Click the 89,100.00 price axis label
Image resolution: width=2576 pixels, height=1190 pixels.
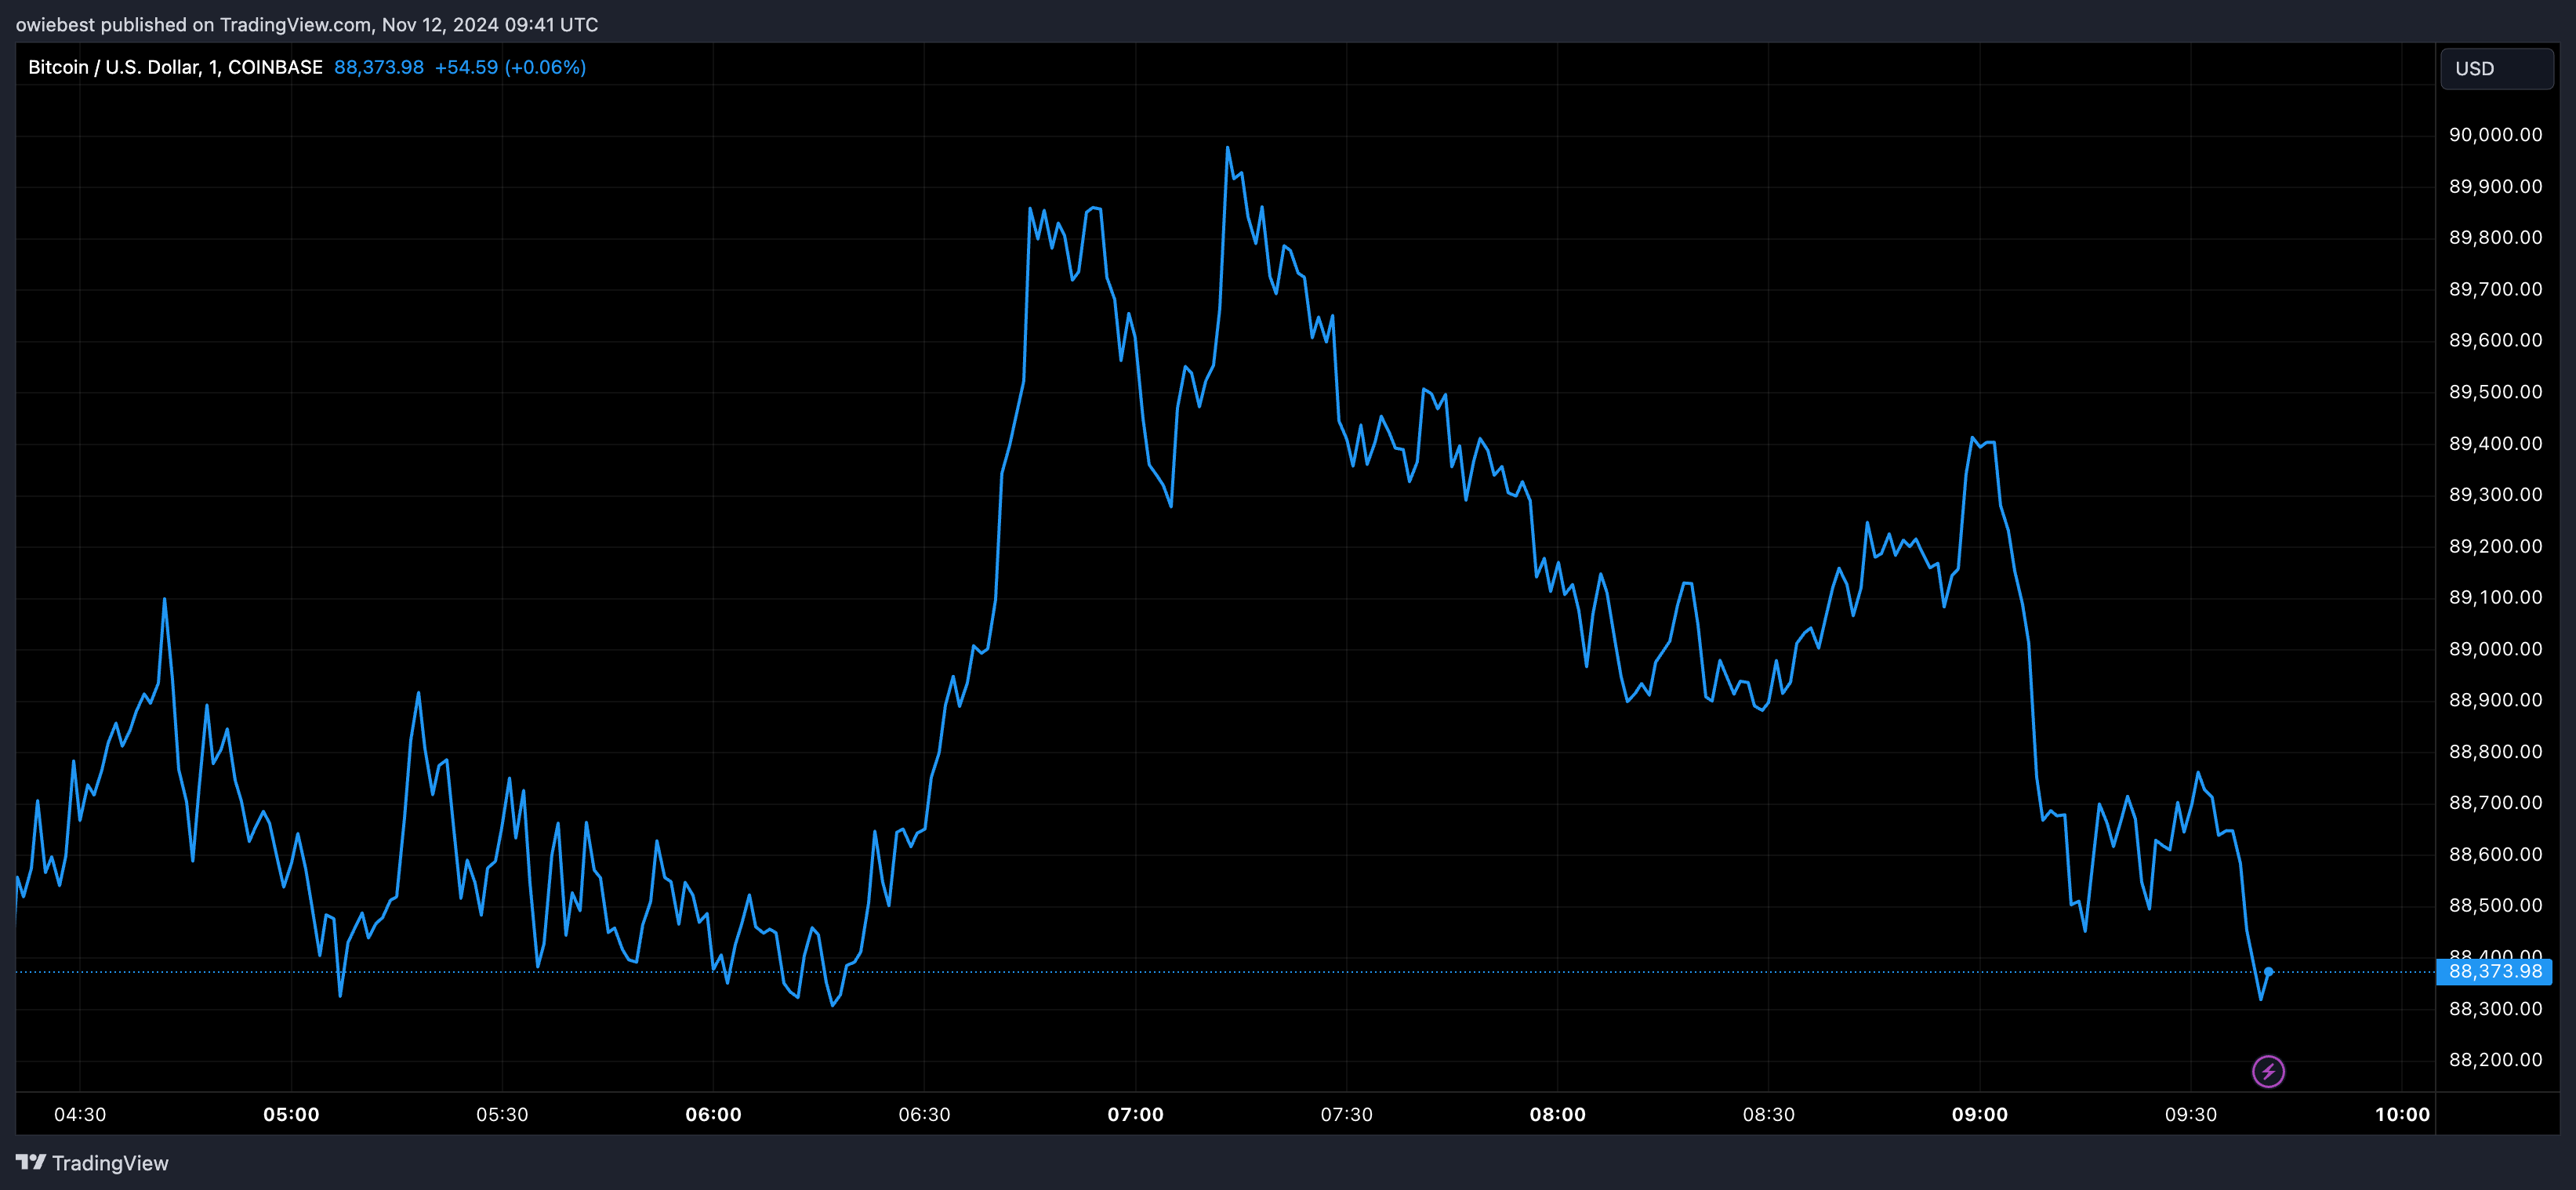tap(2495, 597)
